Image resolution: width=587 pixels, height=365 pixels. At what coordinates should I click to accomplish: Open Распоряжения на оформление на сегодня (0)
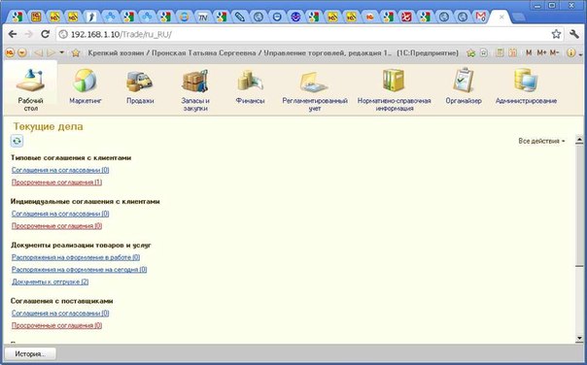pyautogui.click(x=79, y=270)
